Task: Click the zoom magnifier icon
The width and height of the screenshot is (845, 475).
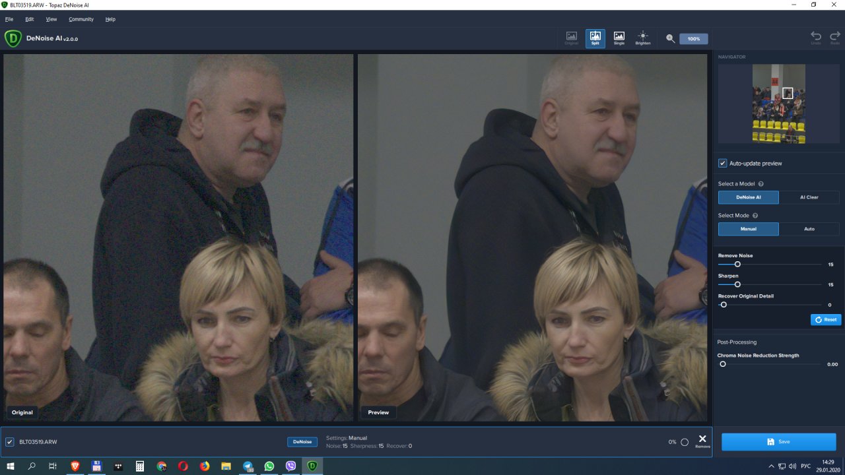Action: [671, 39]
